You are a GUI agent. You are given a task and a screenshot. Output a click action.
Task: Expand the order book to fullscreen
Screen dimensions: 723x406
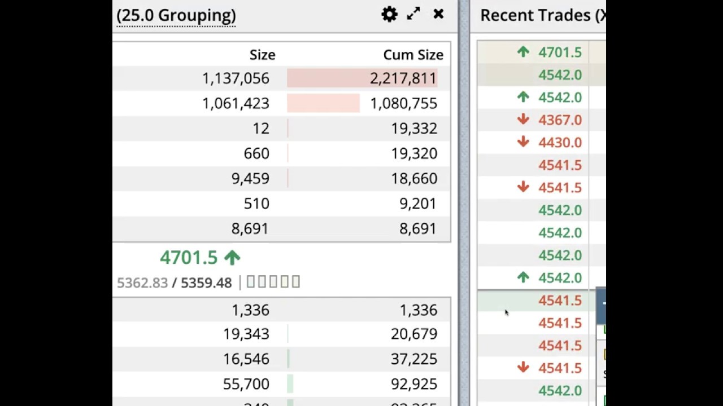[413, 15]
